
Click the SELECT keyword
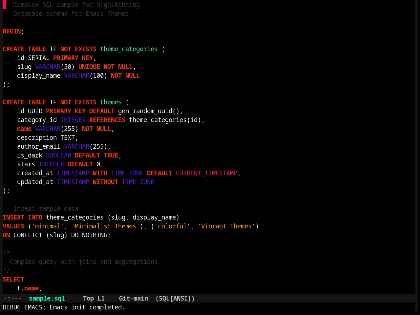tap(13, 279)
